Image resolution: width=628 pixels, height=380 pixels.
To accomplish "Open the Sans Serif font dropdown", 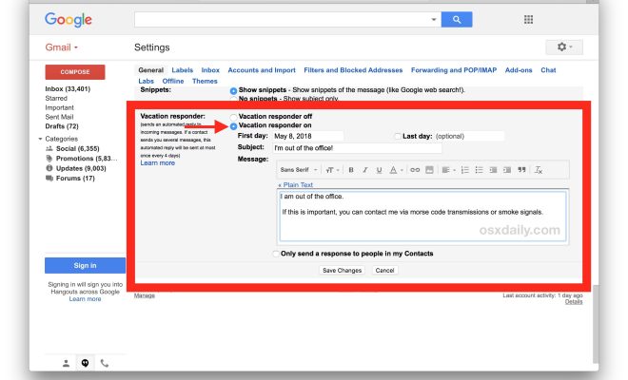I will (299, 170).
